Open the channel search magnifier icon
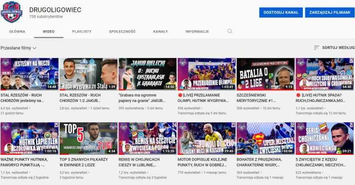Viewport: 355px width, 185px height. [x=230, y=31]
